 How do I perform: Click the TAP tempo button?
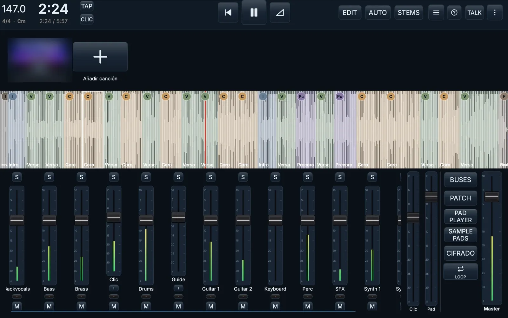[x=87, y=6]
